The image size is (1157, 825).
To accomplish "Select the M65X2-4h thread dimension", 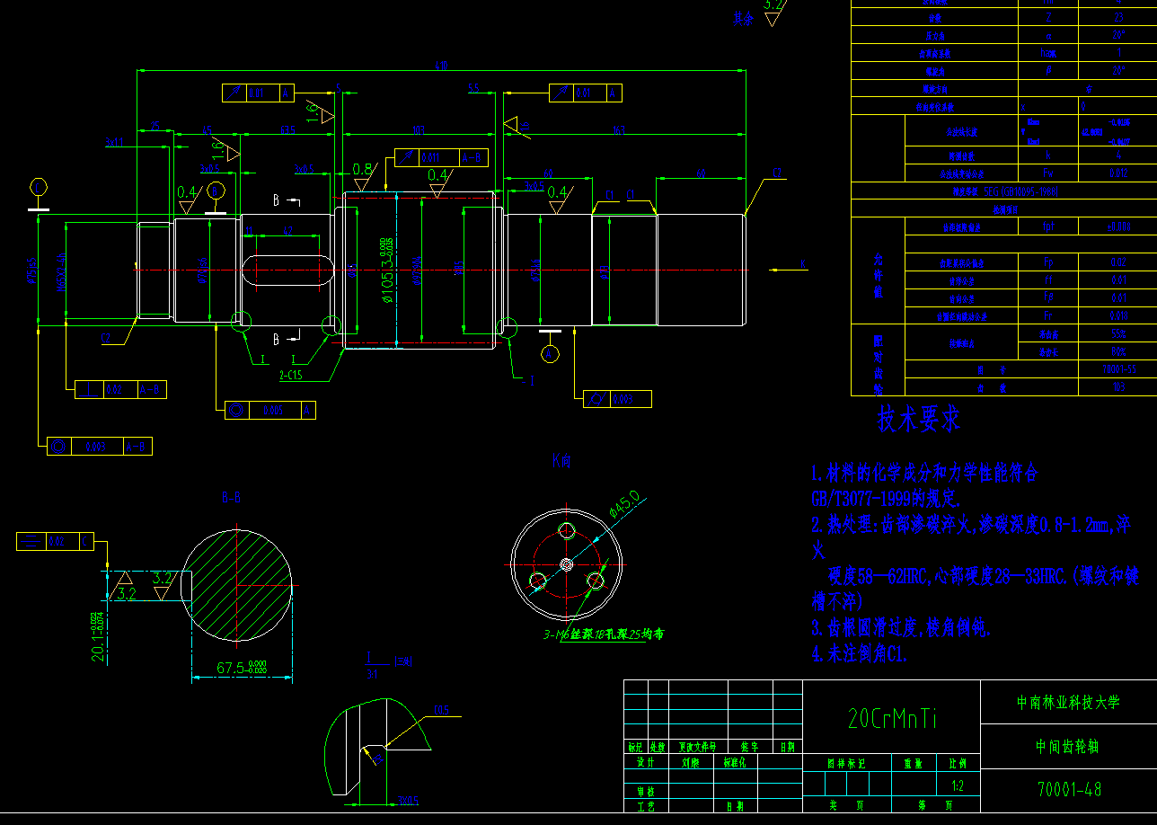I will coord(62,271).
